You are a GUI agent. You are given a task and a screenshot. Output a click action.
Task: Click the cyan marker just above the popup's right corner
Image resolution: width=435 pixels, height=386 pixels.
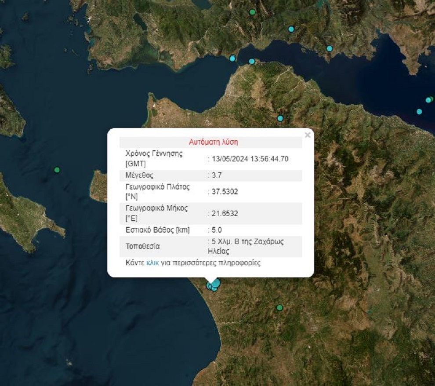[x=280, y=118]
